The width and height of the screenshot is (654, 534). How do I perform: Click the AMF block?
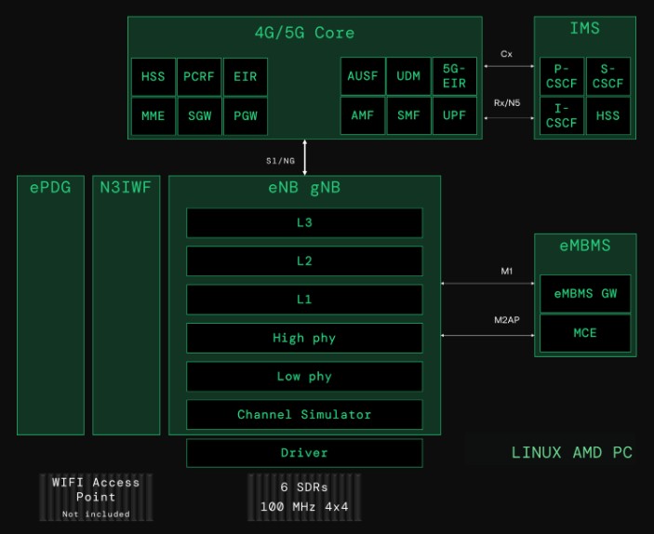tap(363, 115)
